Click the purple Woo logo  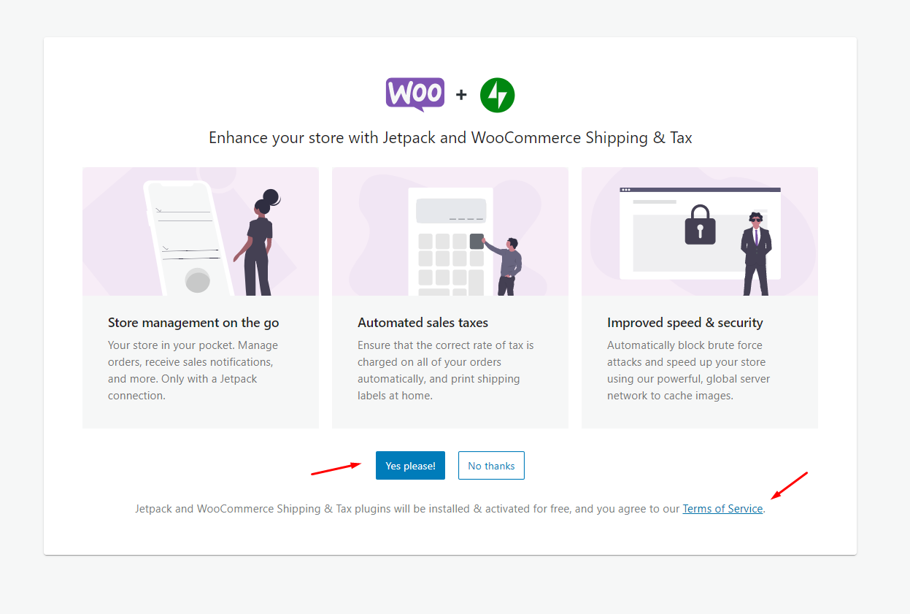click(414, 94)
